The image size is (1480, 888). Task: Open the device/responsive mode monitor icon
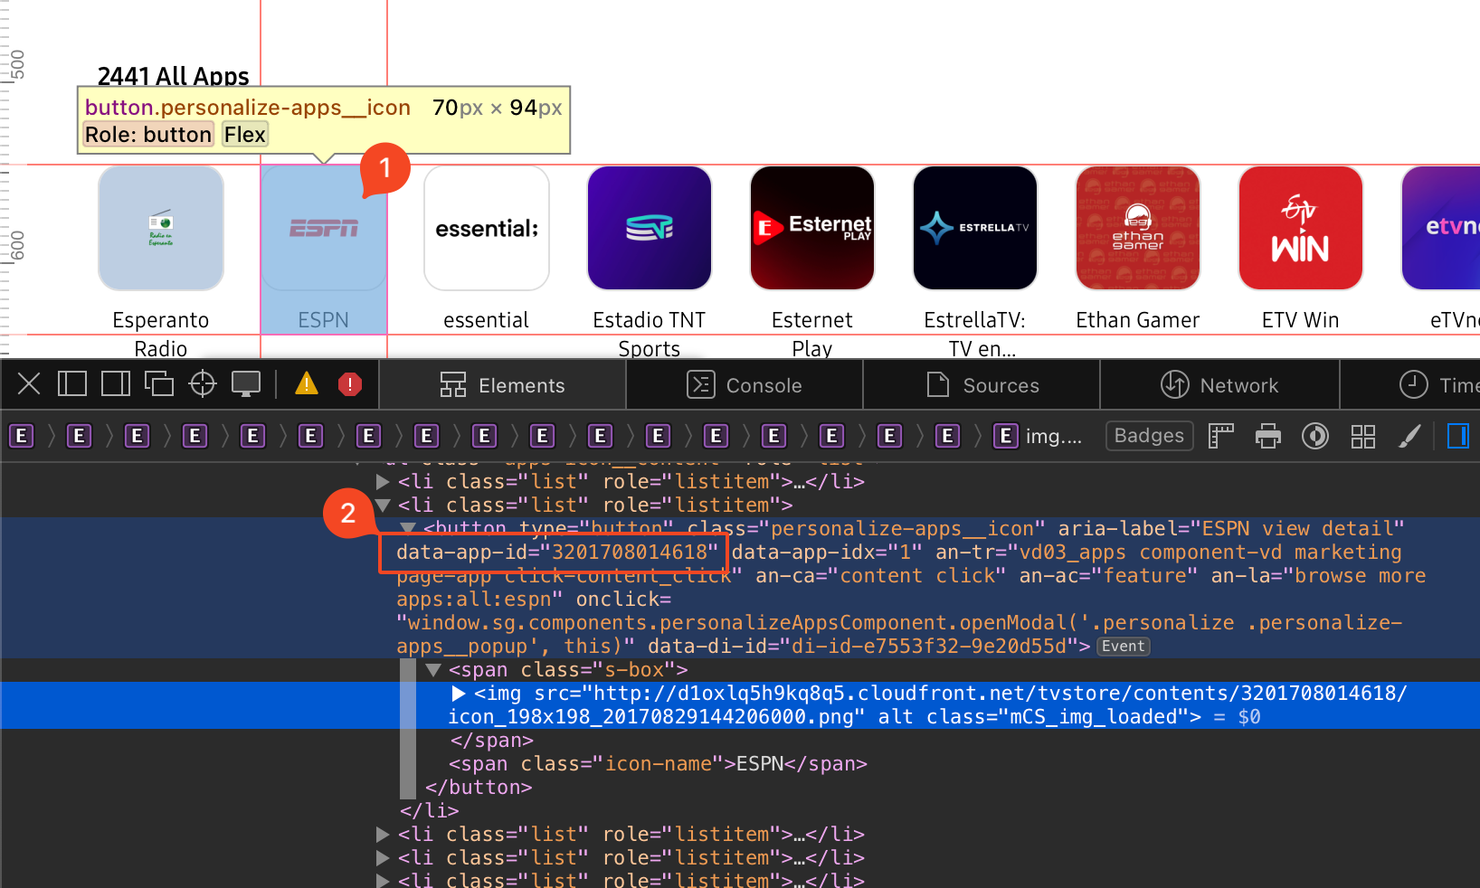246,384
